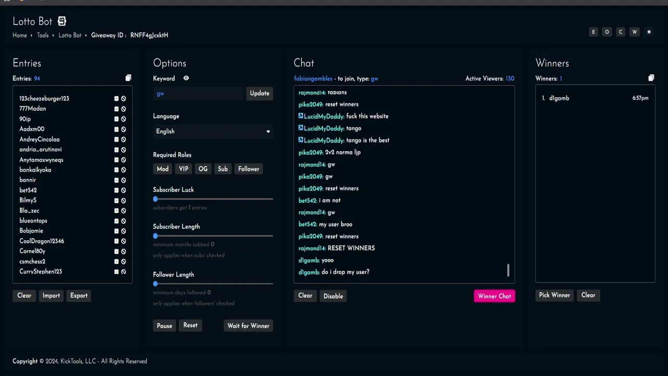Click the chat panel scrollbar thumb
Image resolution: width=668 pixels, height=376 pixels.
coord(508,270)
